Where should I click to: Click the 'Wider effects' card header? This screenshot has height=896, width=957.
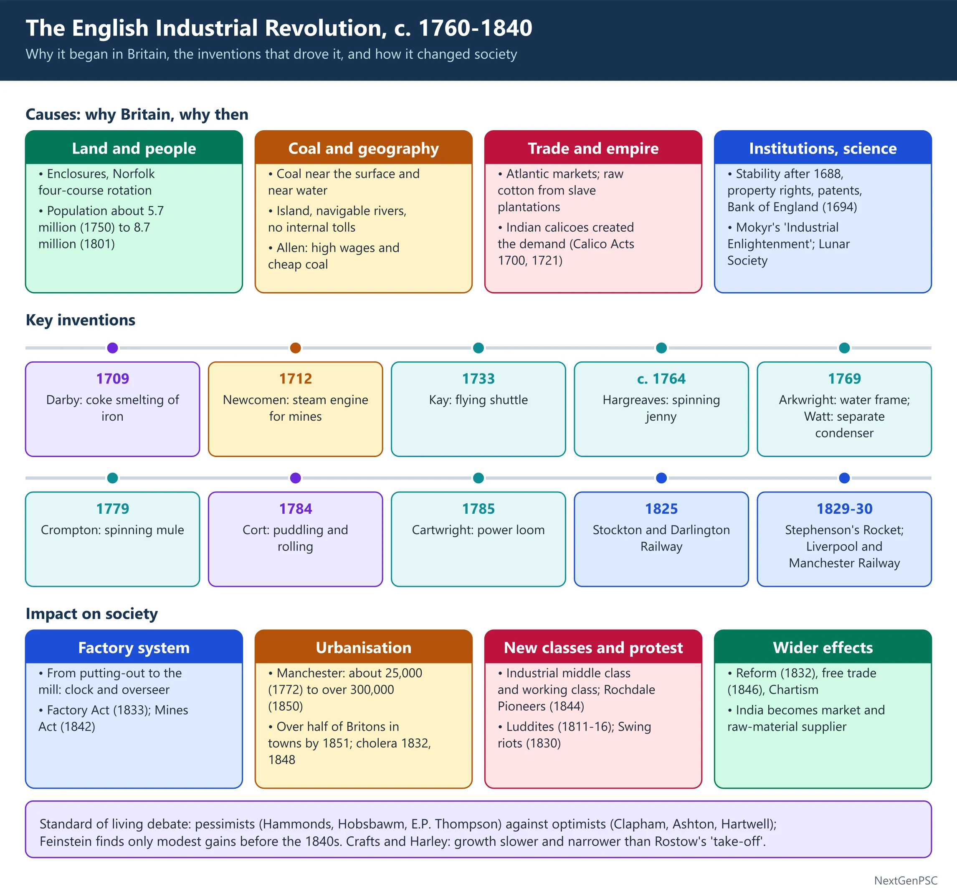[x=823, y=647]
